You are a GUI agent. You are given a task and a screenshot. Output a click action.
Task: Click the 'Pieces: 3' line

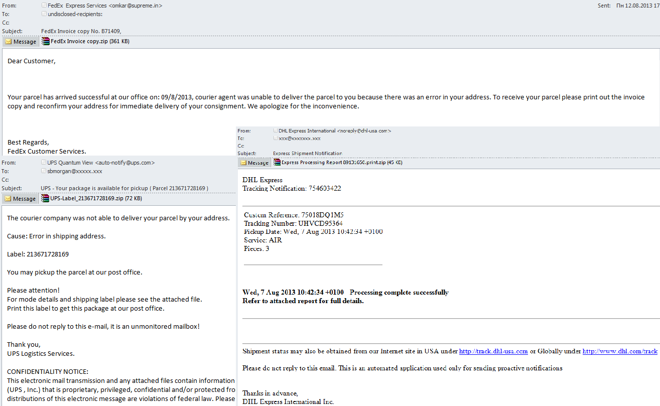(256, 249)
